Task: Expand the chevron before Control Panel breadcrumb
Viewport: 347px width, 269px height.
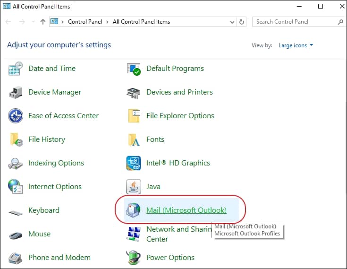Action: click(63, 22)
